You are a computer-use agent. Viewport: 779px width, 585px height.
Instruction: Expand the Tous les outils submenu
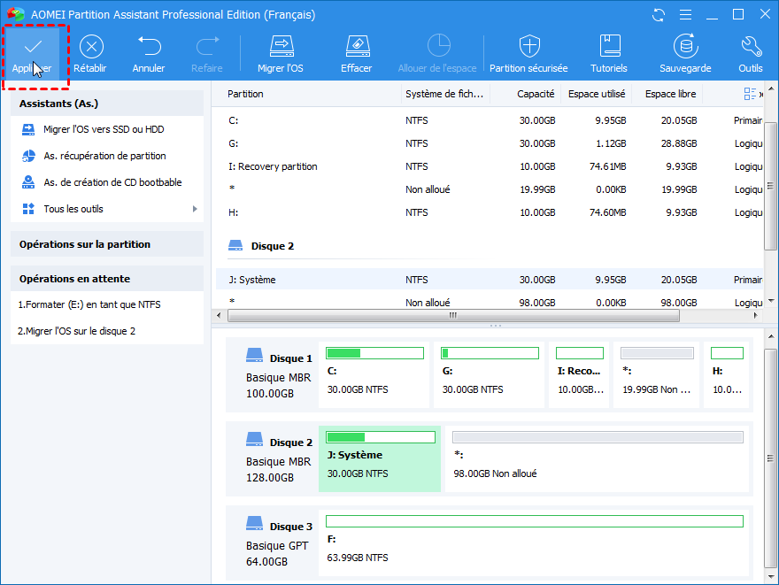194,209
